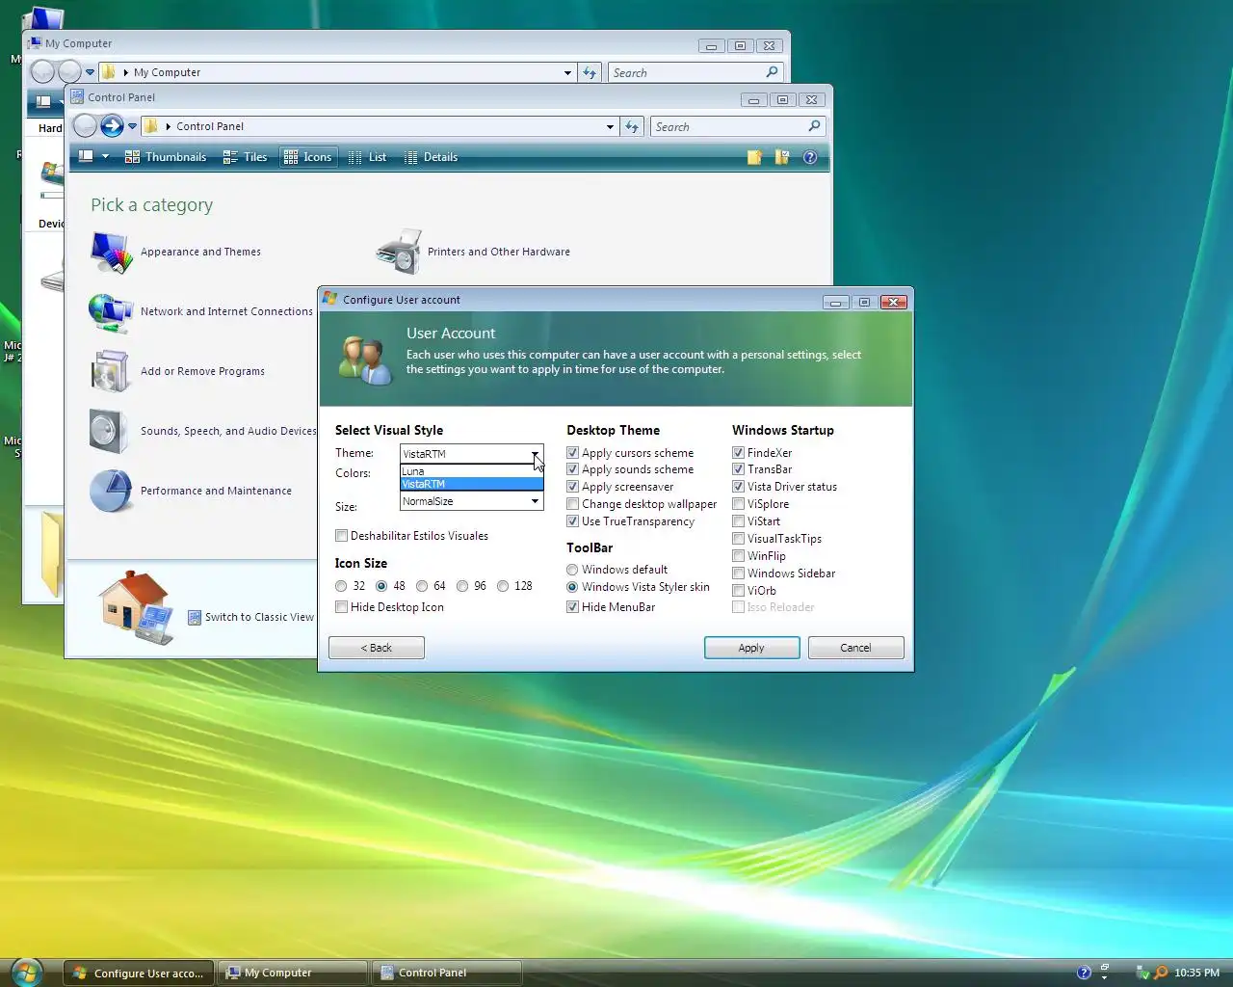
Task: Uncheck FindeXer startup checkbox
Action: click(738, 453)
